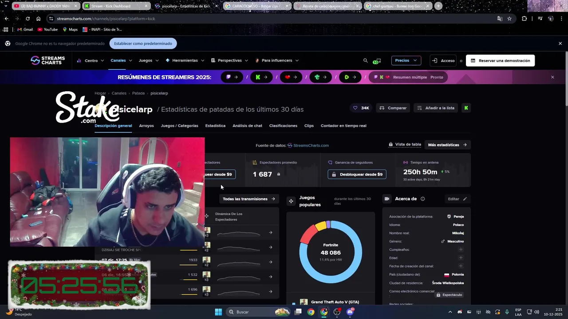Add Fecha de creación del canal plus
The image size is (568, 319).
461,266
